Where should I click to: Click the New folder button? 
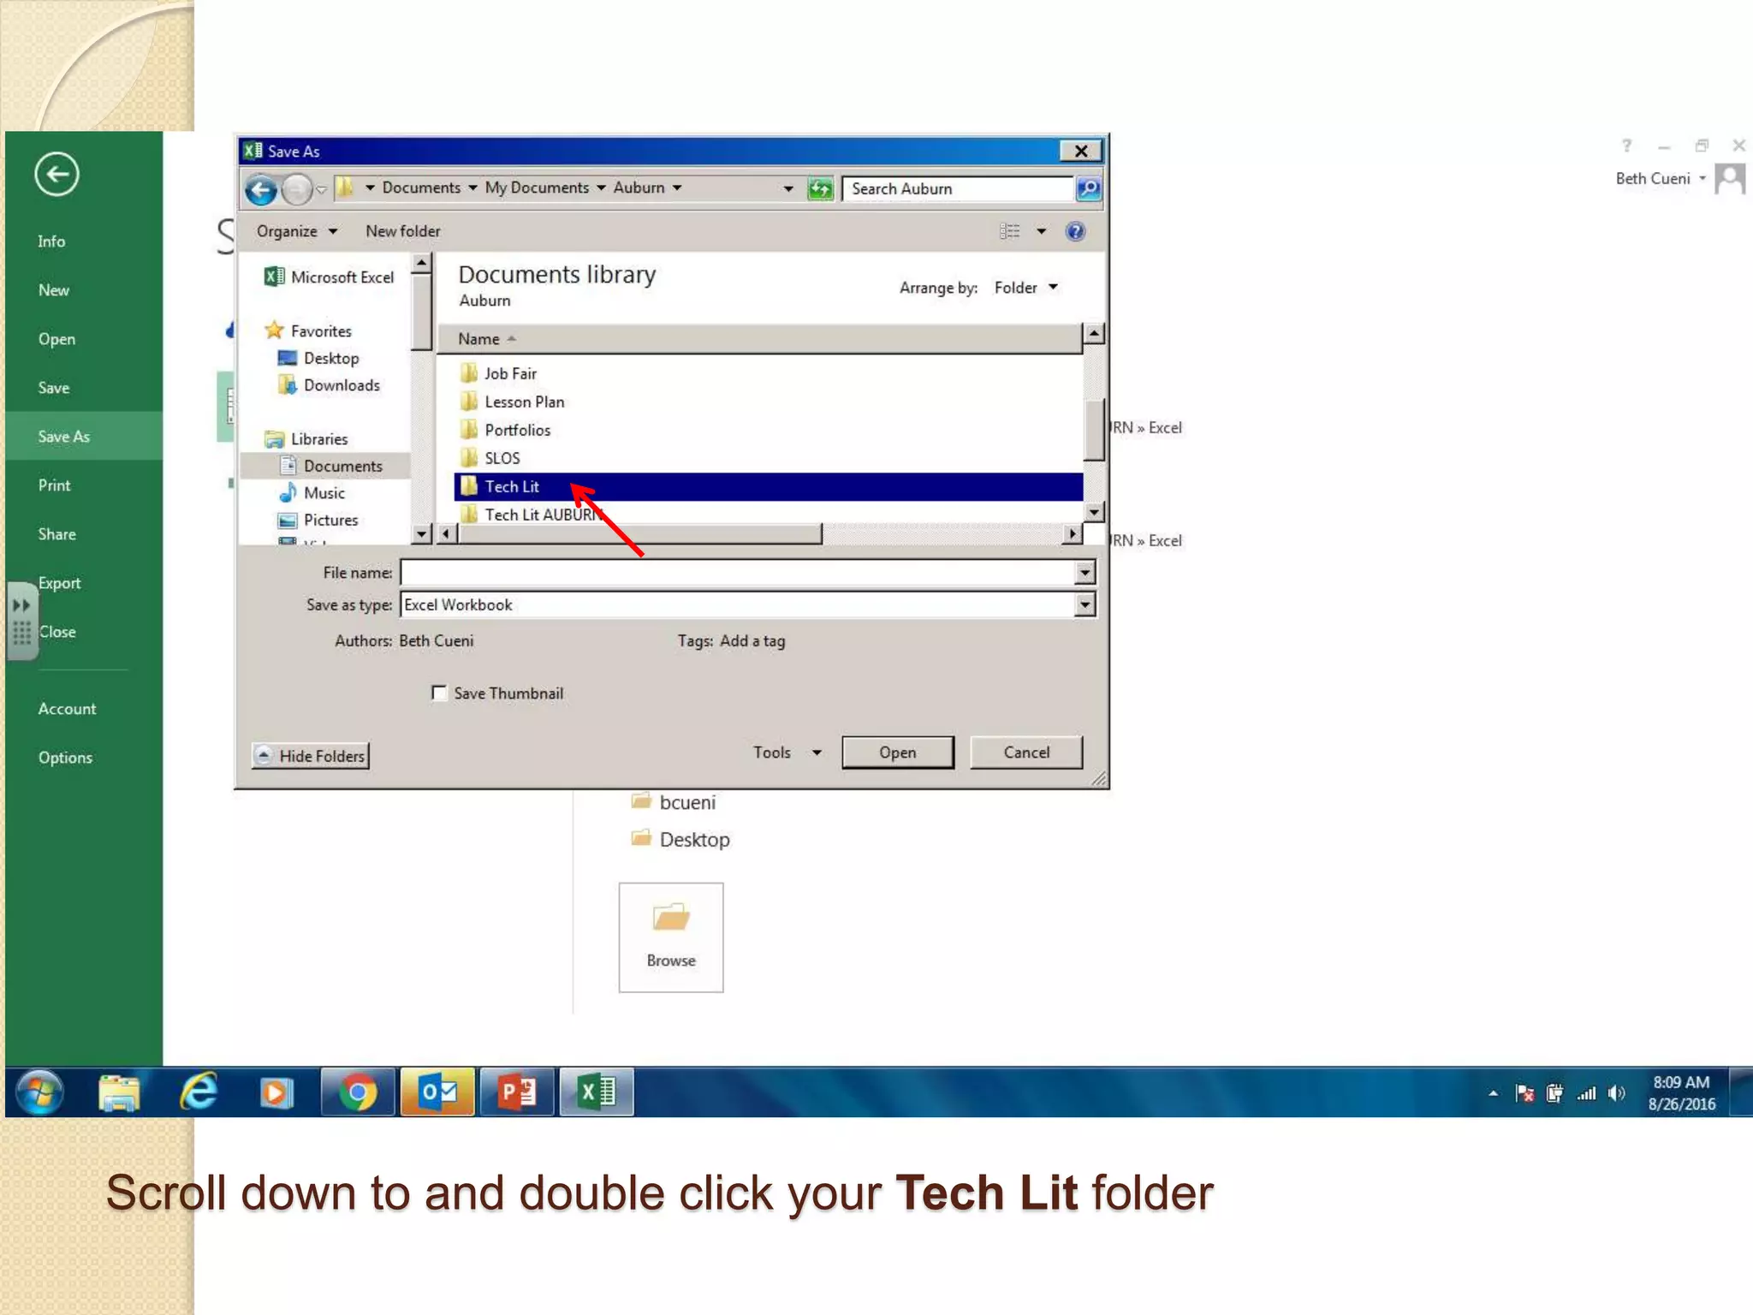click(402, 231)
